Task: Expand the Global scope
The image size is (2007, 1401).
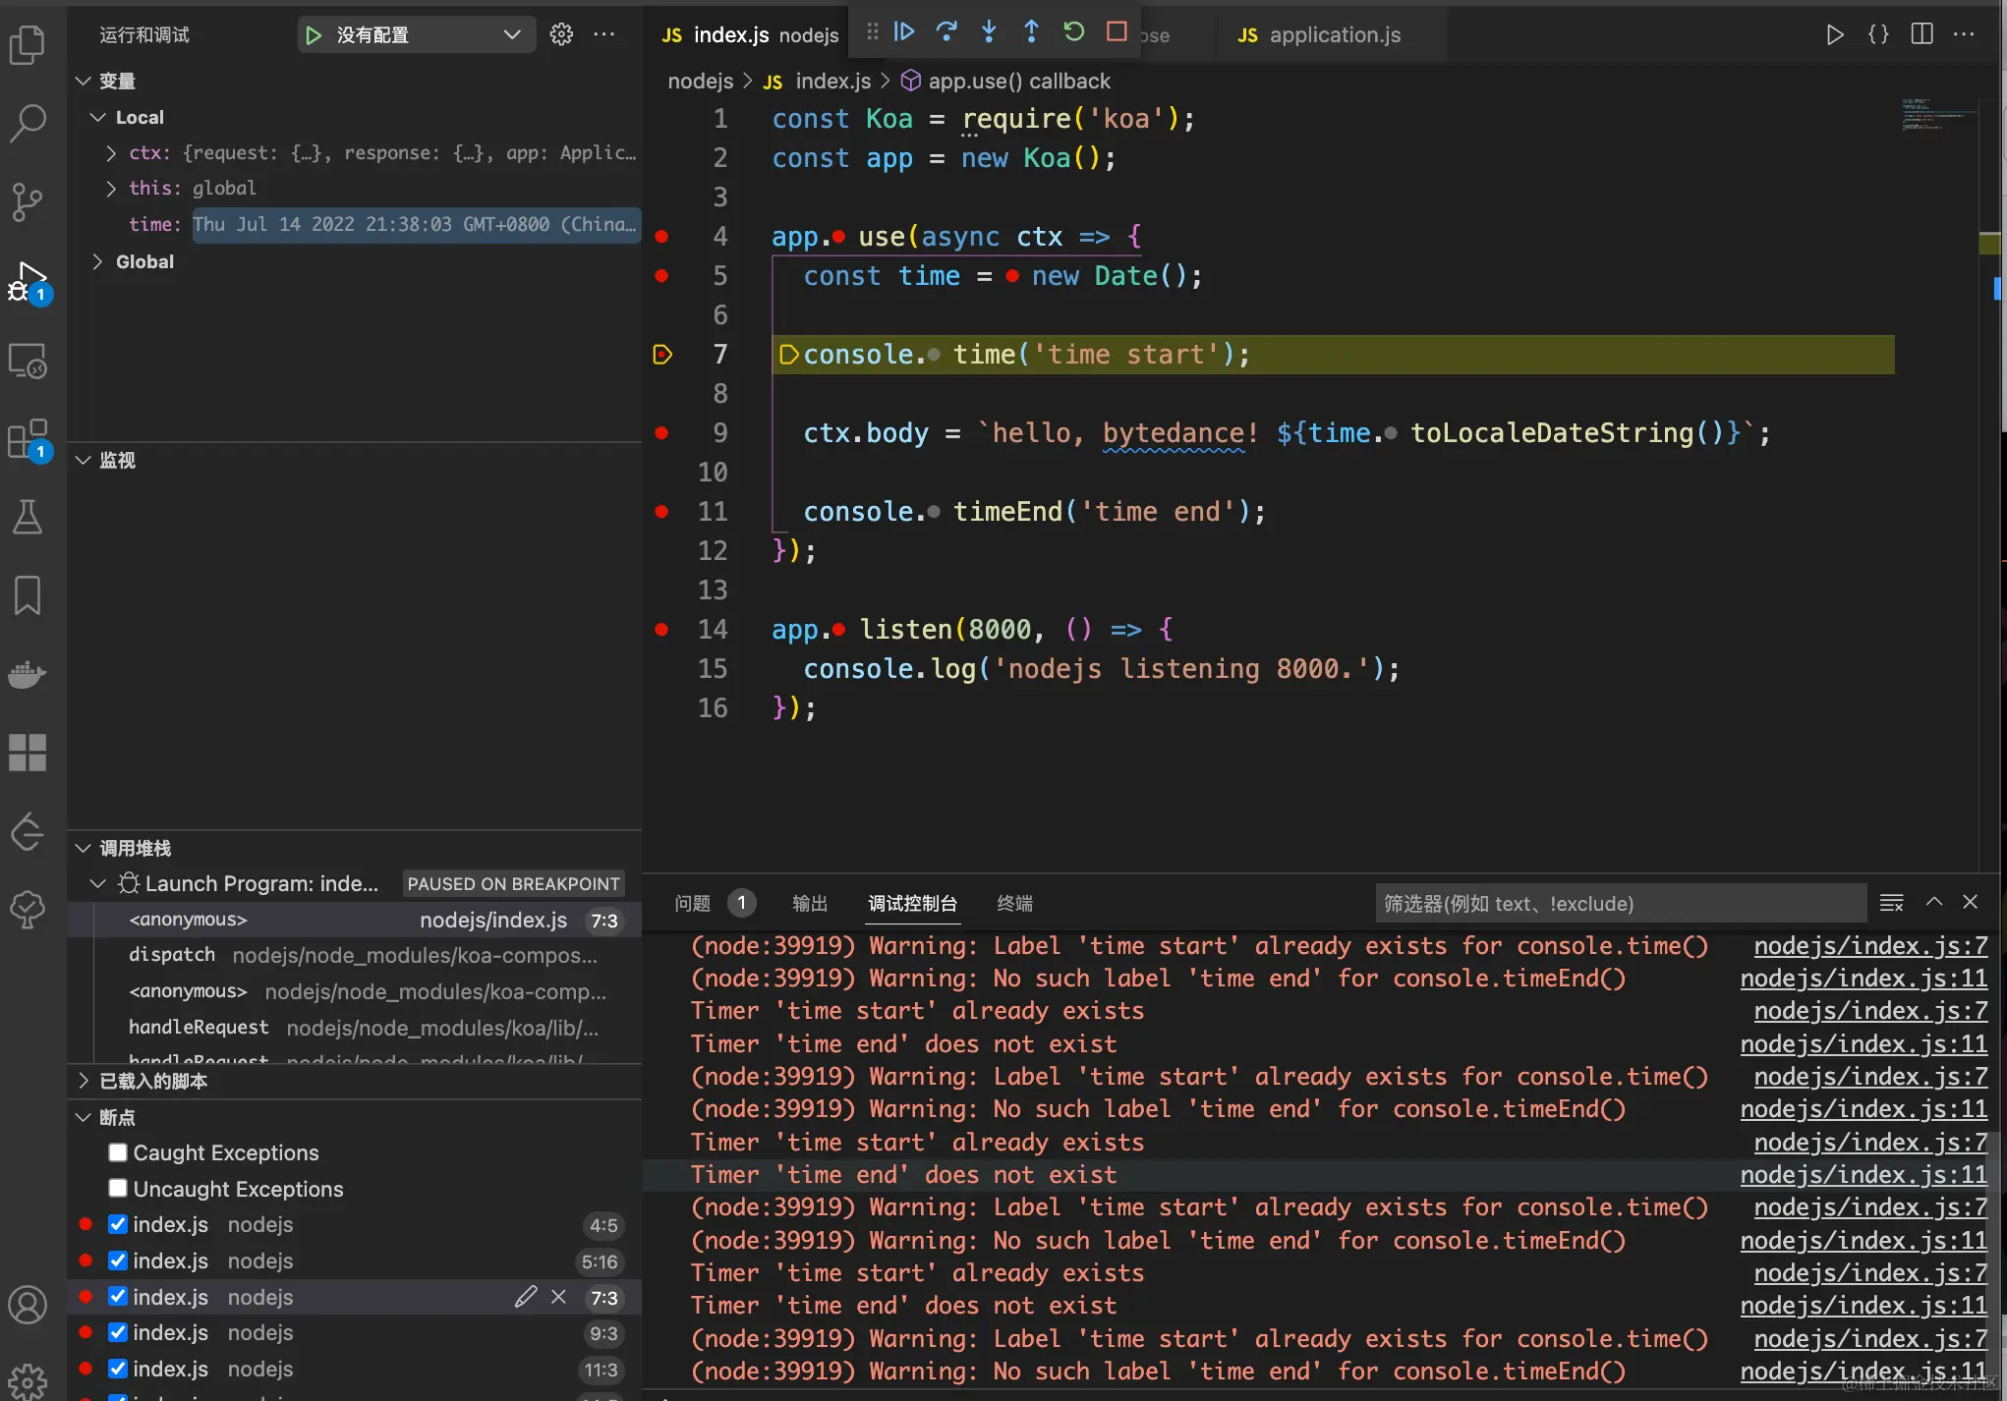Action: coord(97,261)
